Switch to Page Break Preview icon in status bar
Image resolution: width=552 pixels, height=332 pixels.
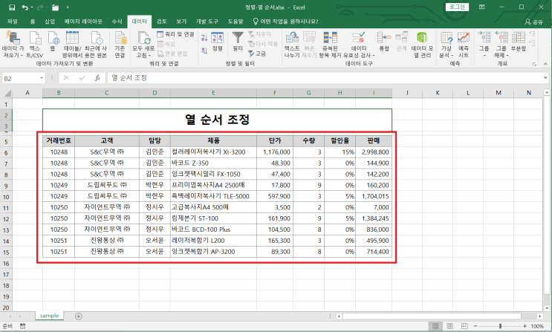[x=464, y=326]
